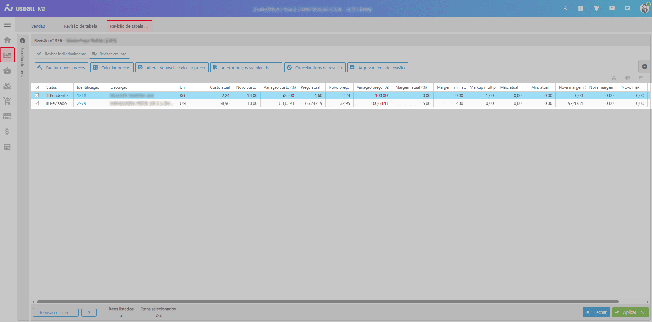Click the dollar sign financial icon
The width and height of the screenshot is (652, 322).
tap(7, 132)
